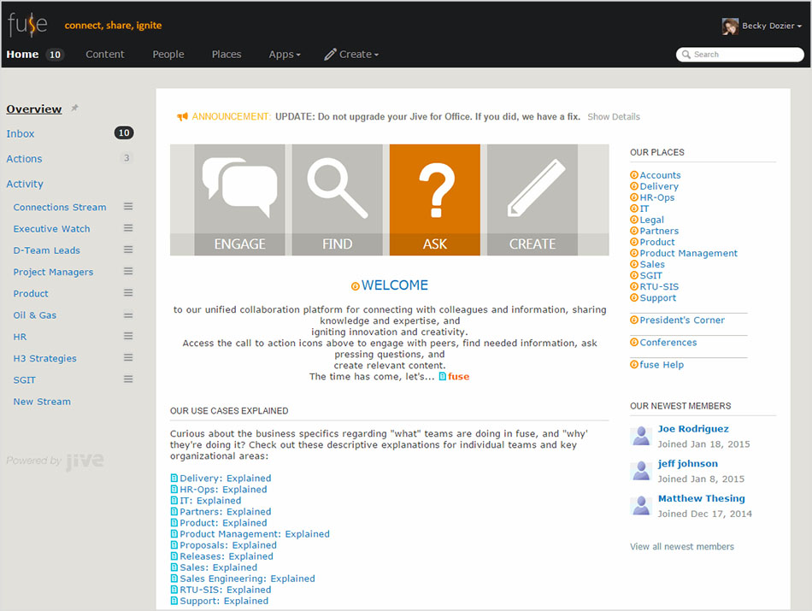Open President's Corner
Screen dimensions: 812x611
[682, 320]
